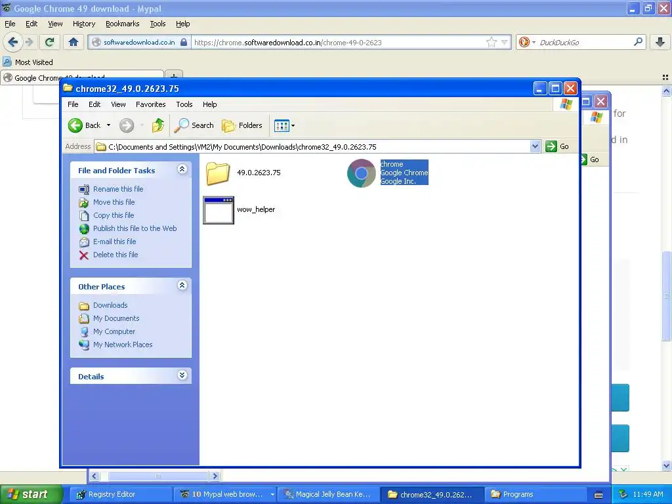672x504 pixels.
Task: Click the Mypal back navigation arrow
Action: (13, 42)
